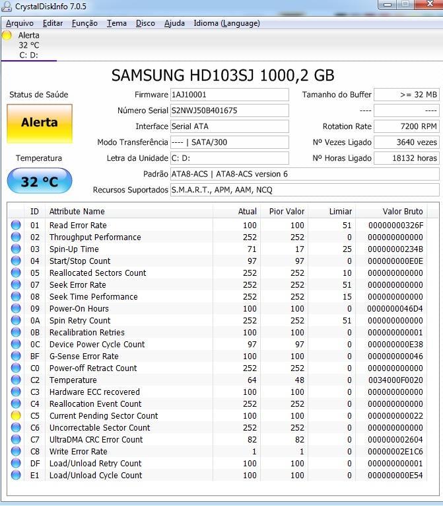Click the Recursos Suportados field
443x506 pixels.
[x=304, y=190]
